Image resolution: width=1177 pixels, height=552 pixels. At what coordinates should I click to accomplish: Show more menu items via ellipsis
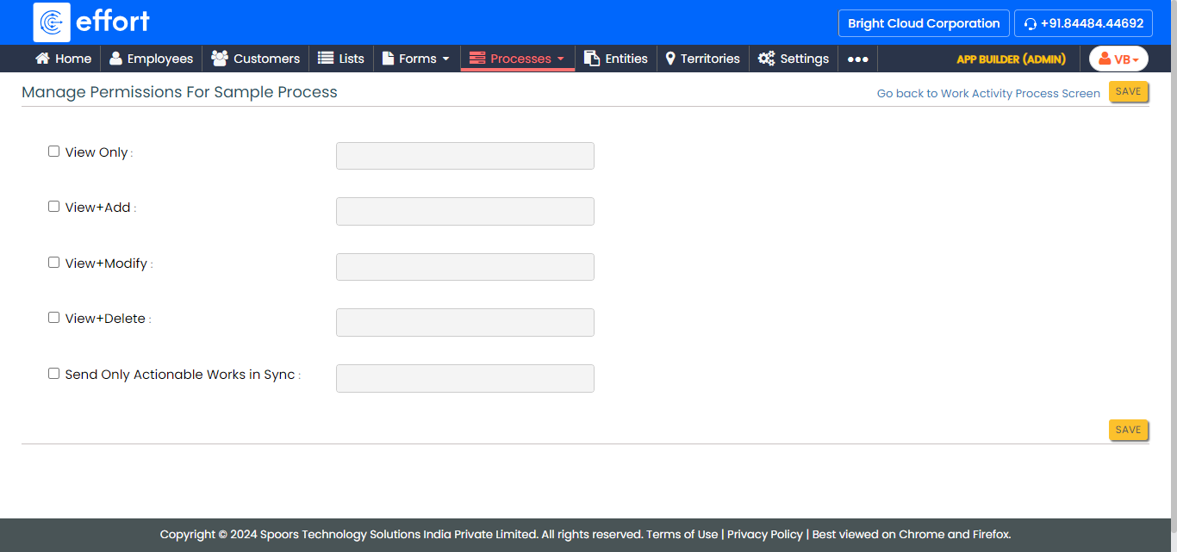coord(857,59)
